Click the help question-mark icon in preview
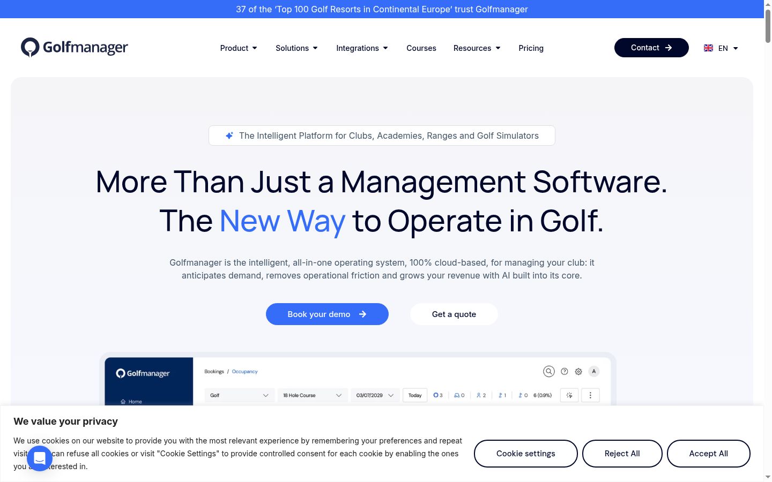This screenshot has height=482, width=772. [565, 371]
